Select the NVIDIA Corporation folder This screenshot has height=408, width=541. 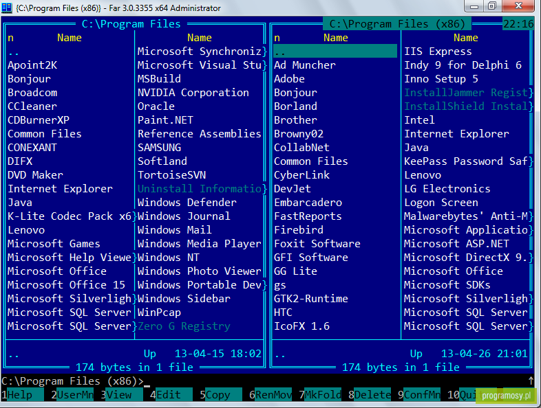(x=193, y=93)
